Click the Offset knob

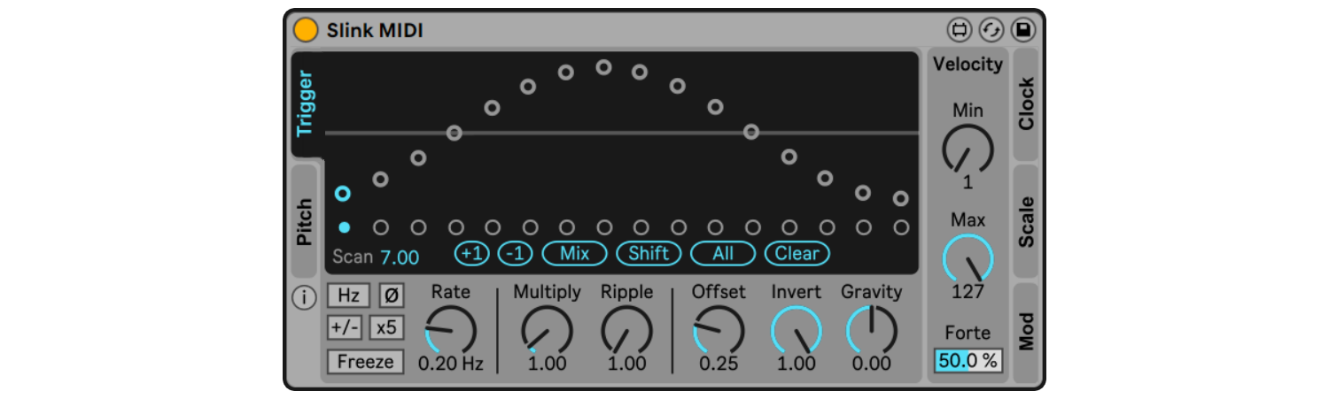(x=719, y=330)
